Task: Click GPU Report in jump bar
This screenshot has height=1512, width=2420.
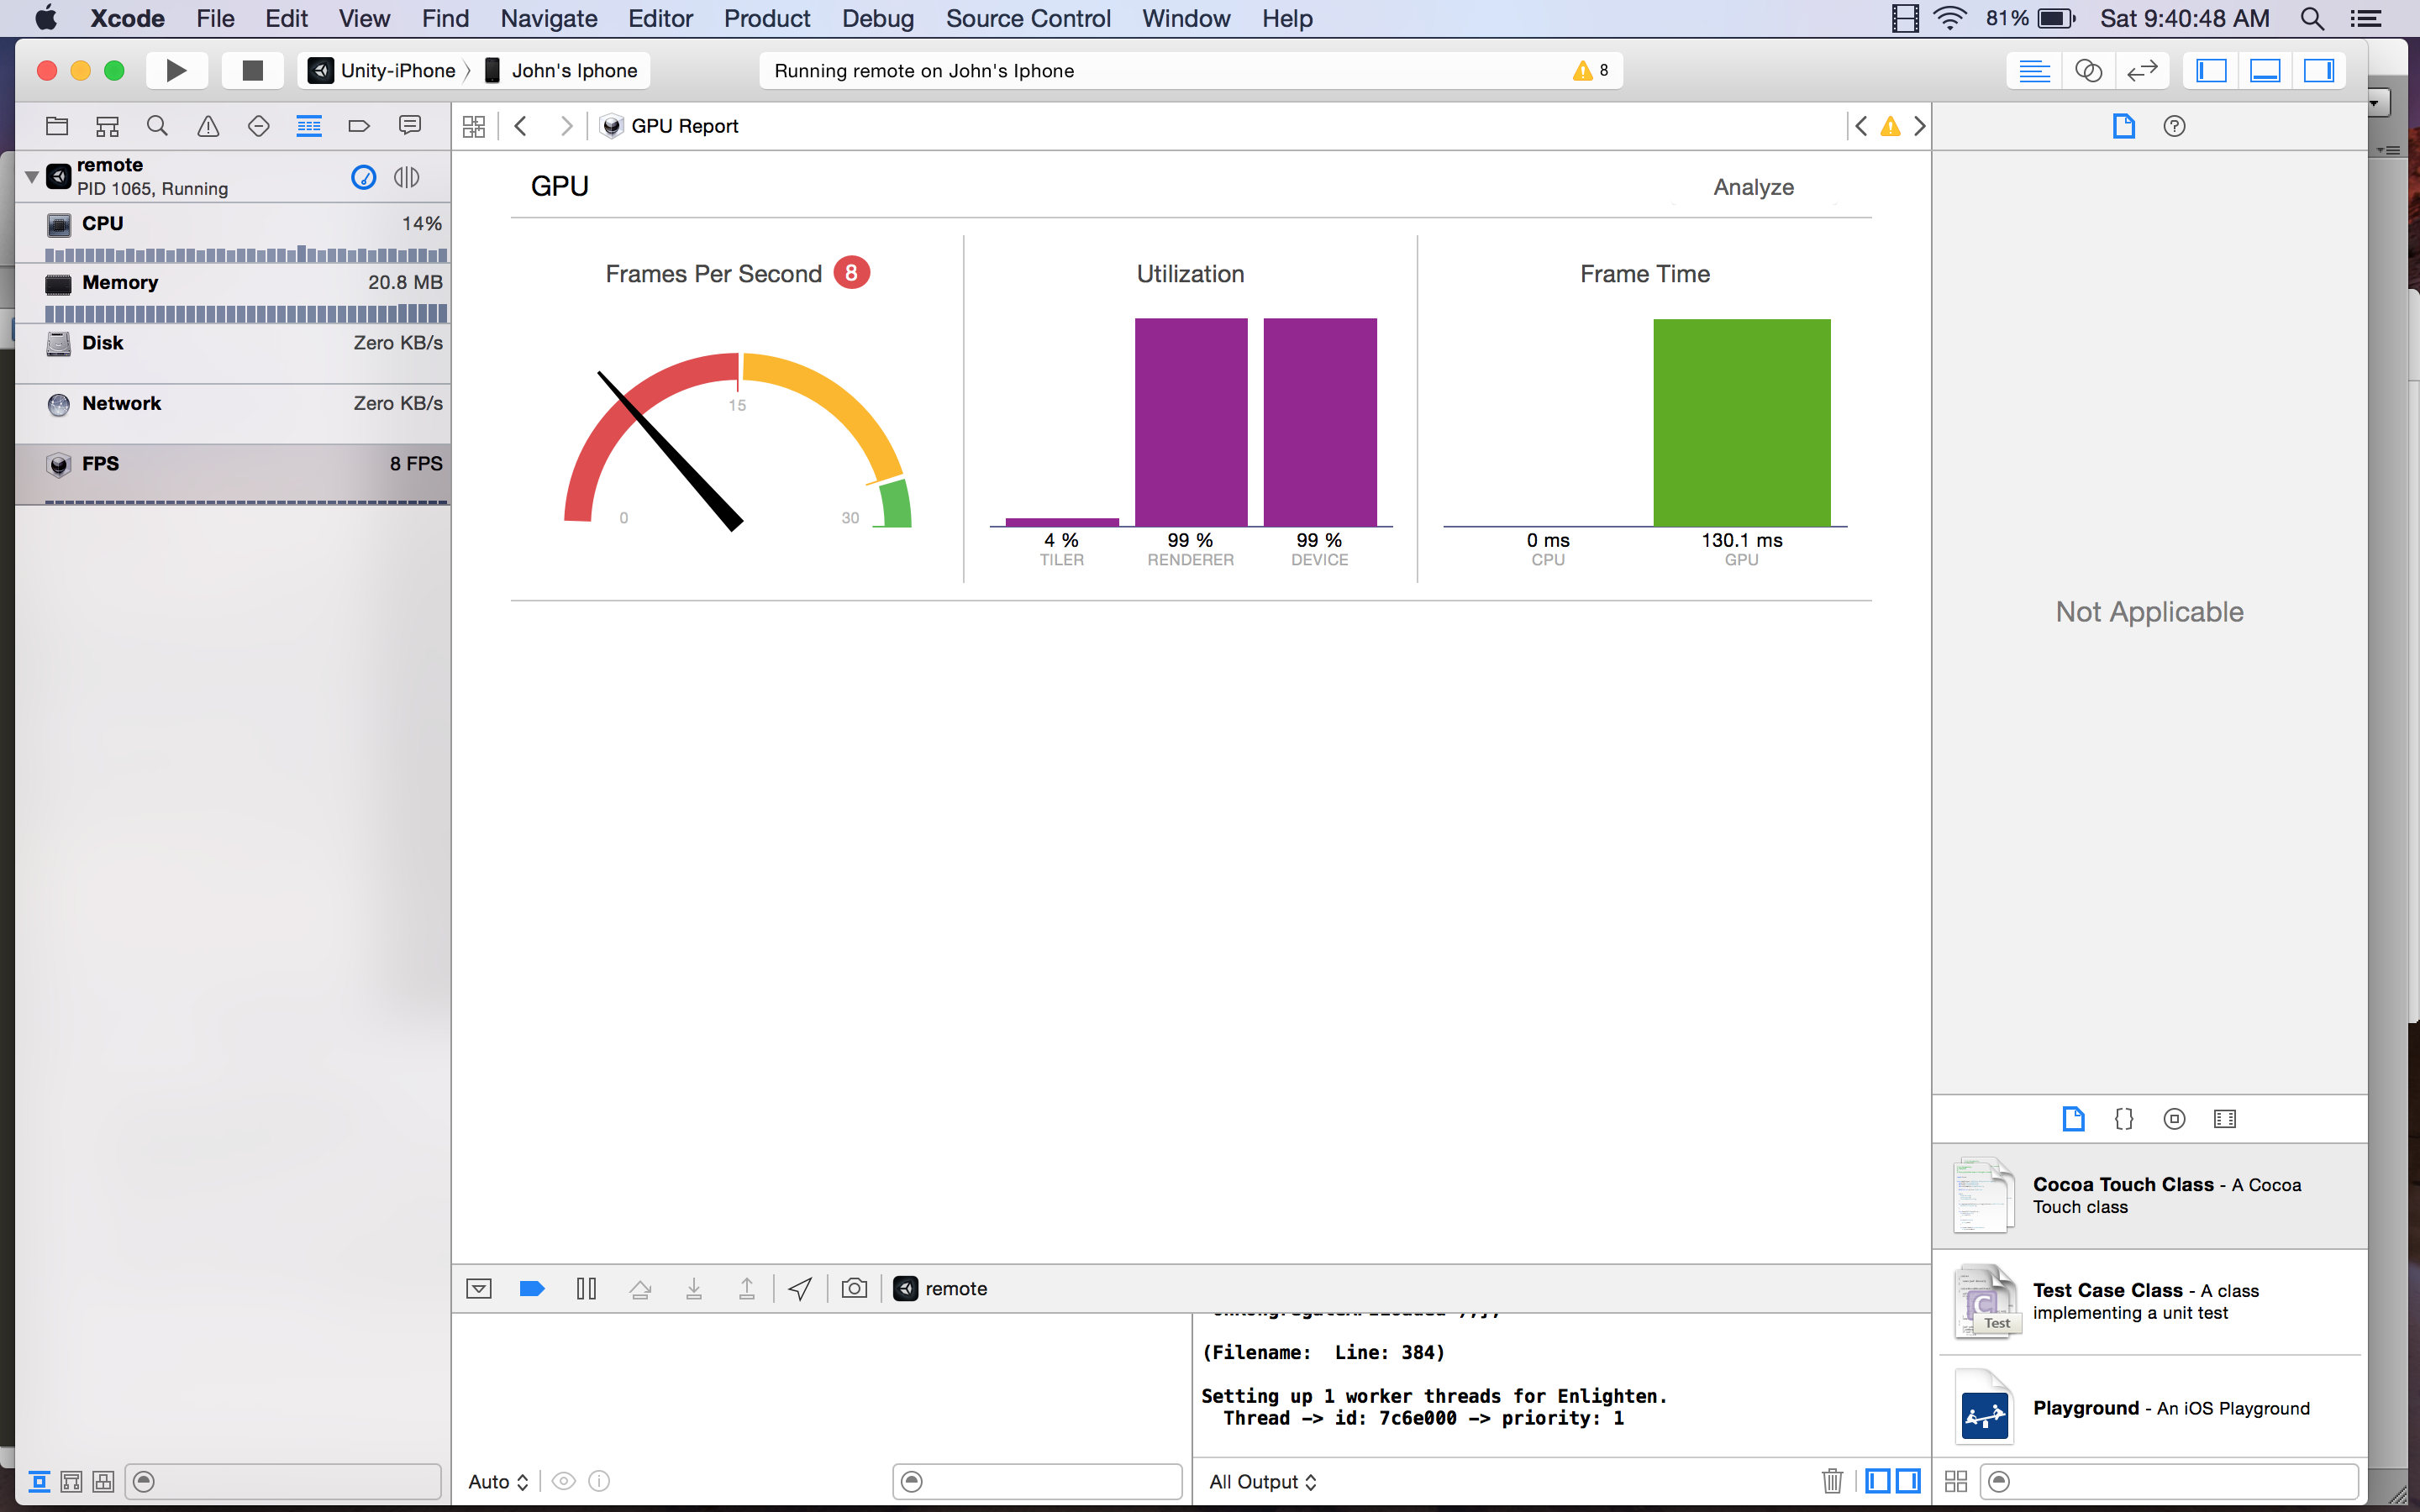Action: click(x=670, y=126)
